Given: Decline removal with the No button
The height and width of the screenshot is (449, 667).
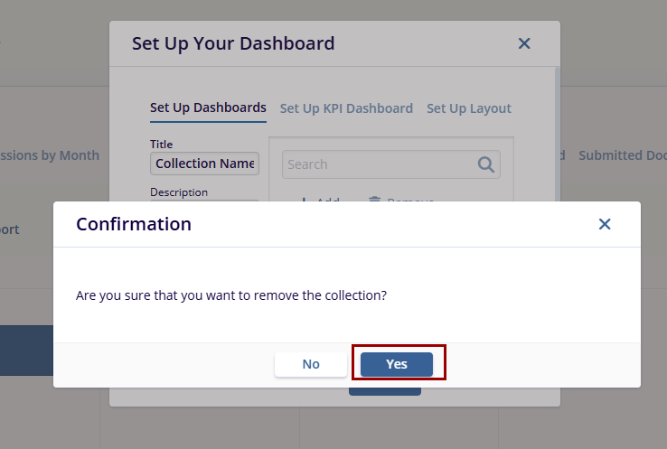Looking at the screenshot, I should coord(311,364).
